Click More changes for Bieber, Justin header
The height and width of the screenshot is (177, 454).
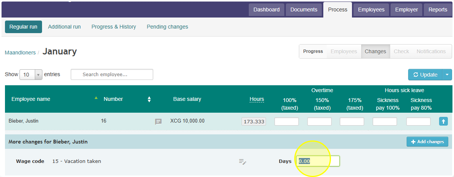[x=48, y=142]
